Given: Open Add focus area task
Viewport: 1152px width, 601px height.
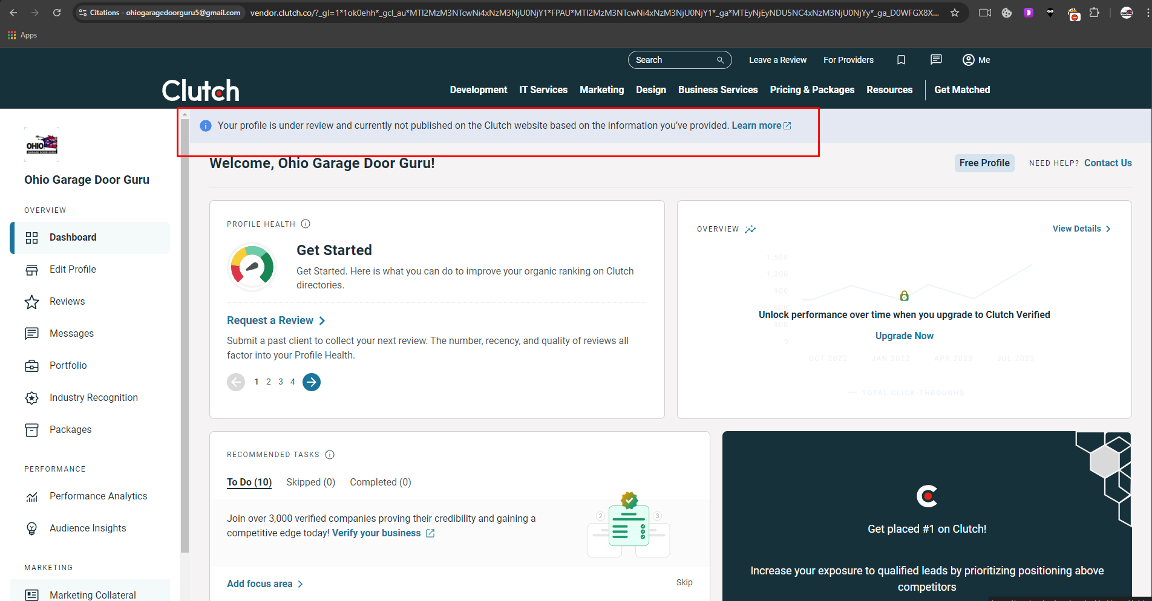Looking at the screenshot, I should click(265, 583).
